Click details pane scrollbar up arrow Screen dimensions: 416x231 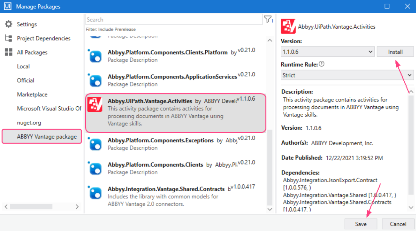coord(411,91)
